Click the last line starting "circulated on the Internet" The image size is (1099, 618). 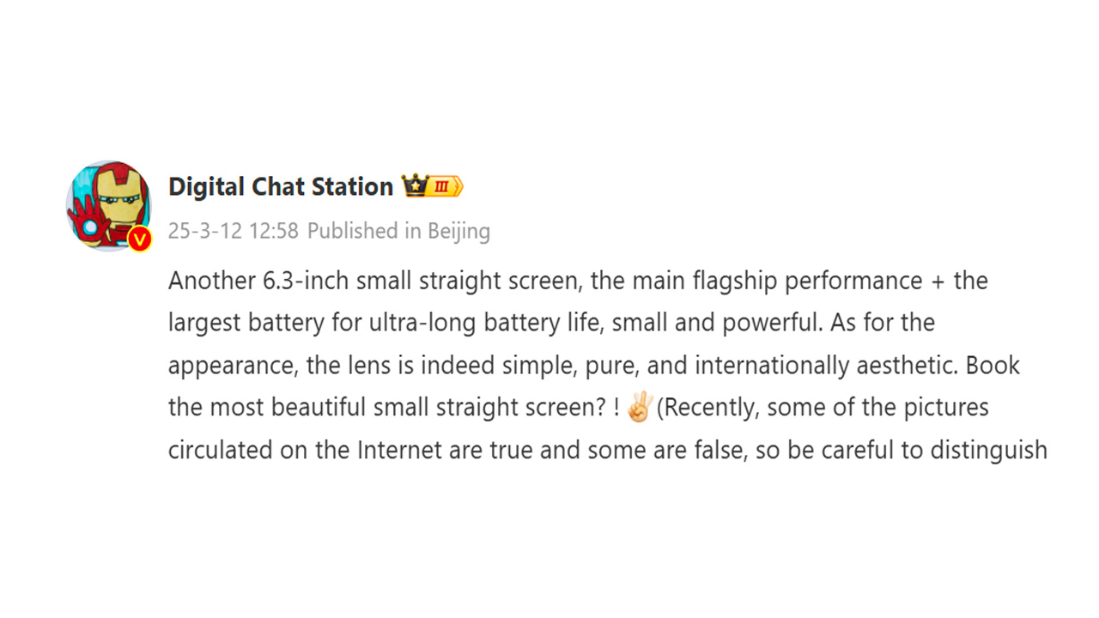[x=608, y=449]
